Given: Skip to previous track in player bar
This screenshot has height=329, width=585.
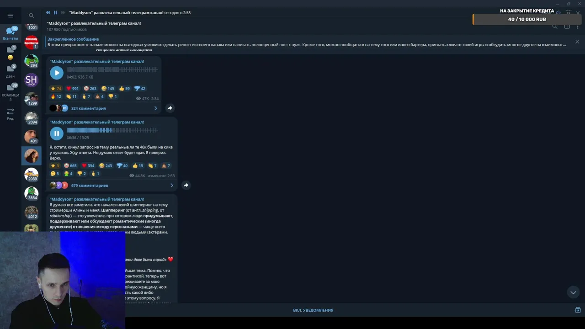Looking at the screenshot, I should coord(48,13).
